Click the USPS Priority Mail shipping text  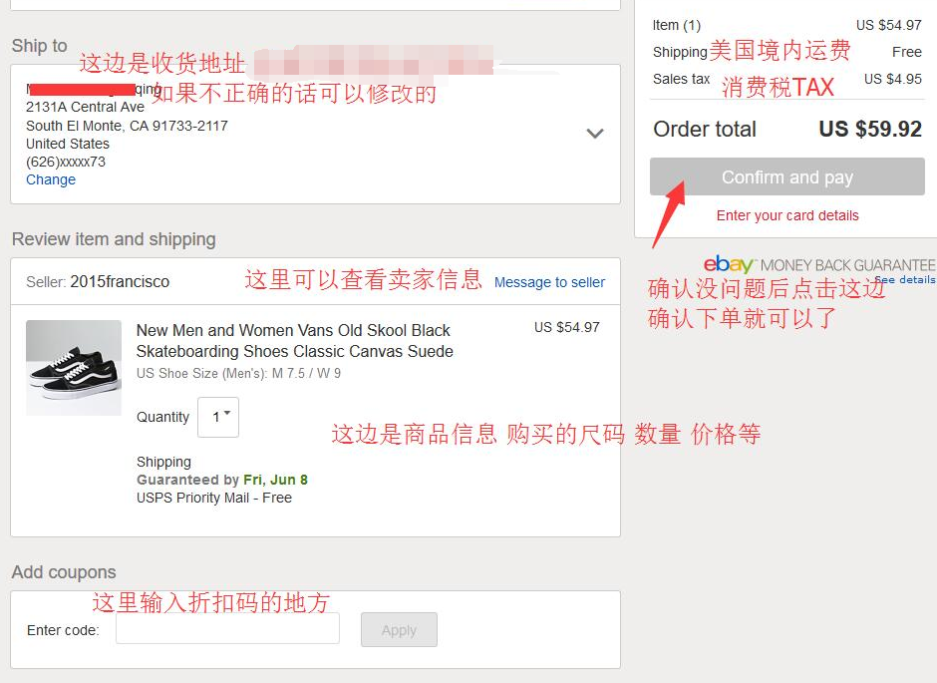click(x=214, y=498)
